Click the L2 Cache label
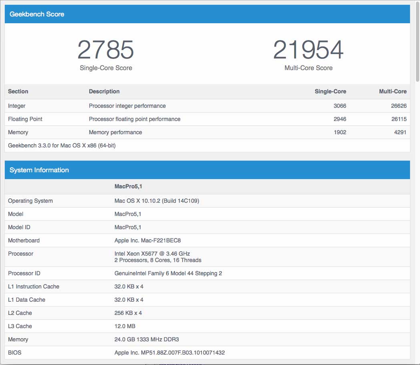420x365 pixels. [x=20, y=313]
